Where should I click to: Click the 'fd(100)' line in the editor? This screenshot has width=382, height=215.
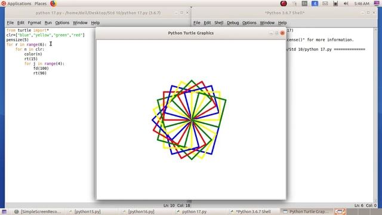click(x=41, y=68)
